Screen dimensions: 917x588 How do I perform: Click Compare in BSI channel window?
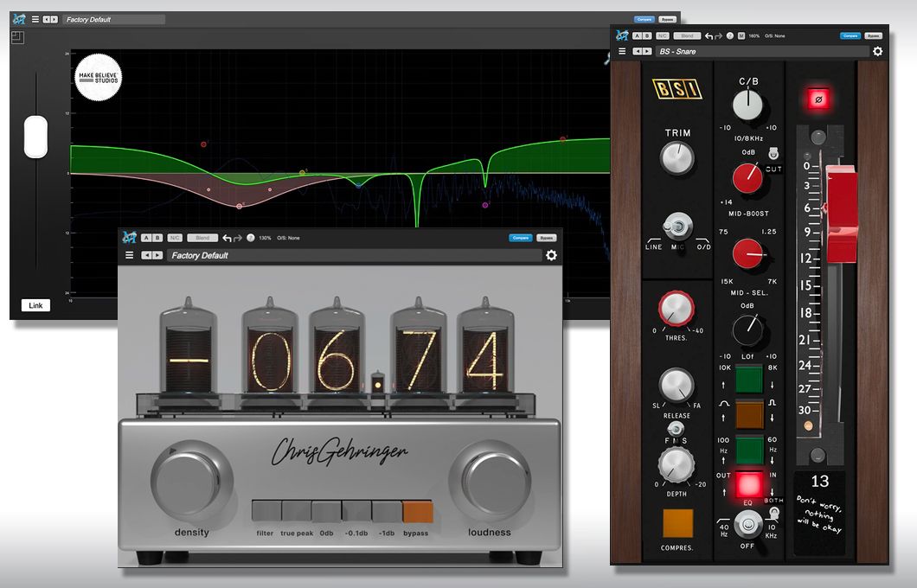[850, 35]
